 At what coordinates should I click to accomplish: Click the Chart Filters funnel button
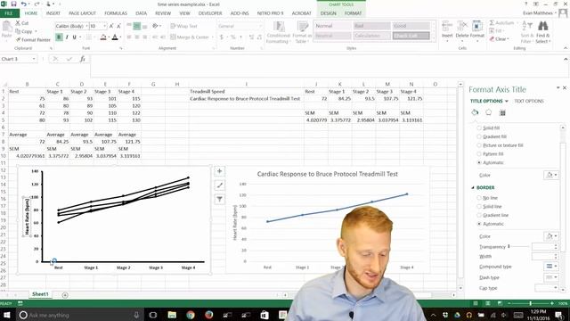coord(220,199)
